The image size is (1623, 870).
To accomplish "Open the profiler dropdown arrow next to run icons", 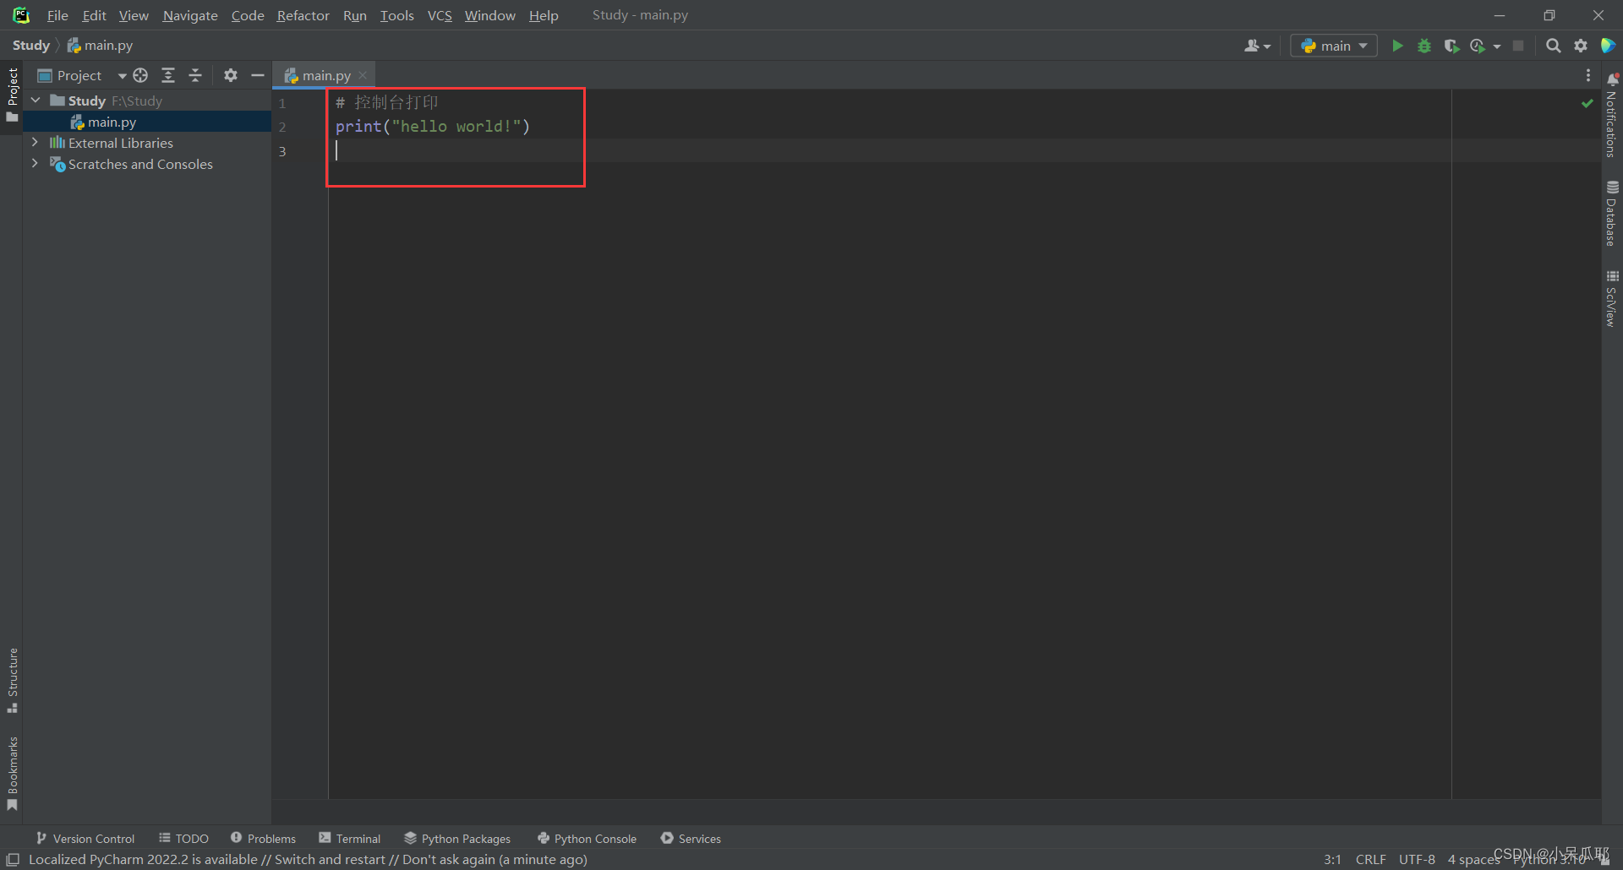I will coord(1497,46).
